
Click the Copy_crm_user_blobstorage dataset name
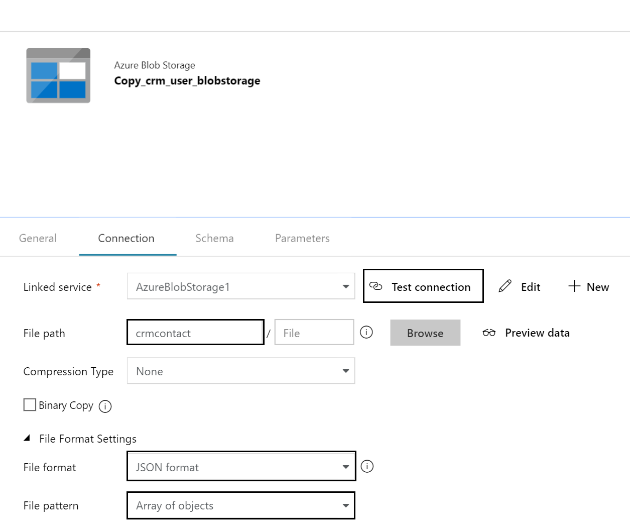[x=187, y=81]
